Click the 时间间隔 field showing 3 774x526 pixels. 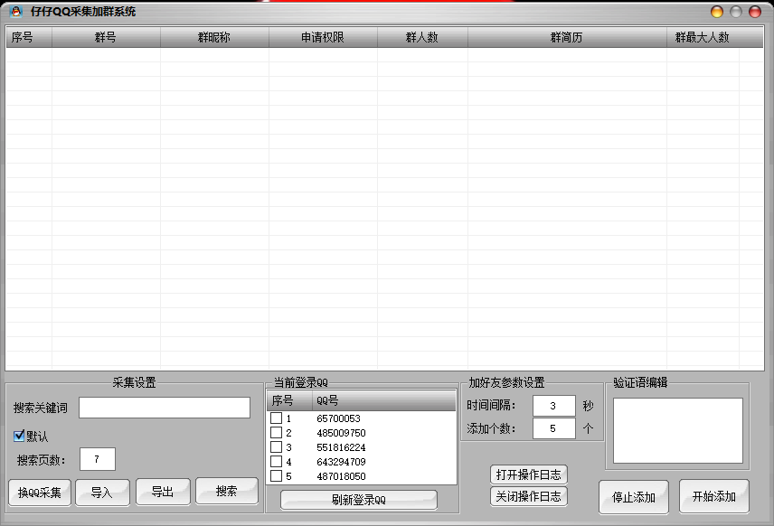(x=554, y=406)
